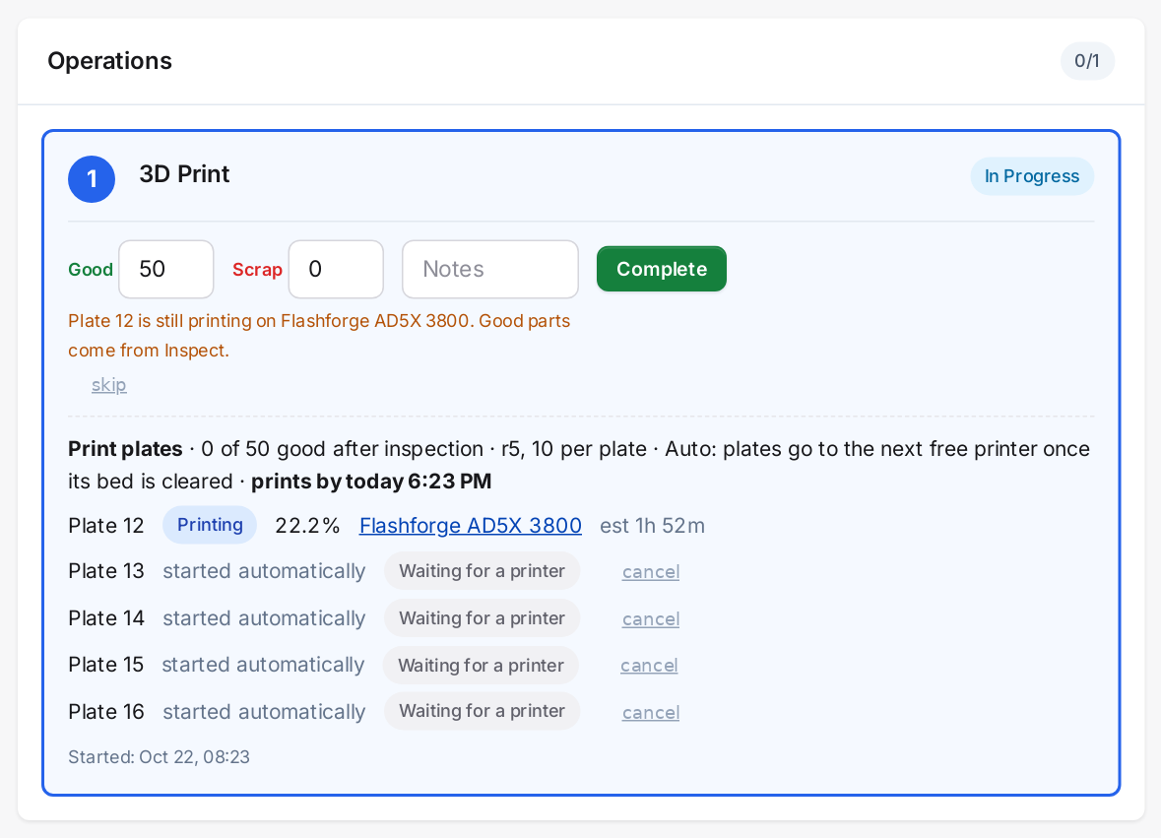Image resolution: width=1161 pixels, height=838 pixels.
Task: Click the Printing status pill on Plate 12
Action: click(x=210, y=525)
